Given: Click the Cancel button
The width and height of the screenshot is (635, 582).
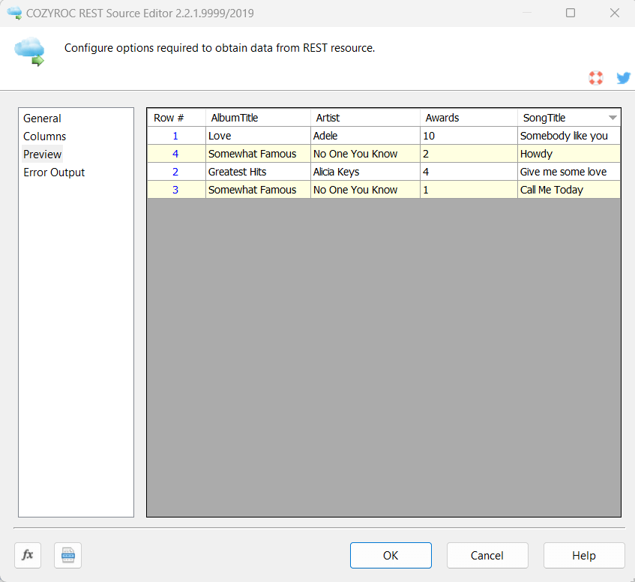Looking at the screenshot, I should [x=487, y=555].
